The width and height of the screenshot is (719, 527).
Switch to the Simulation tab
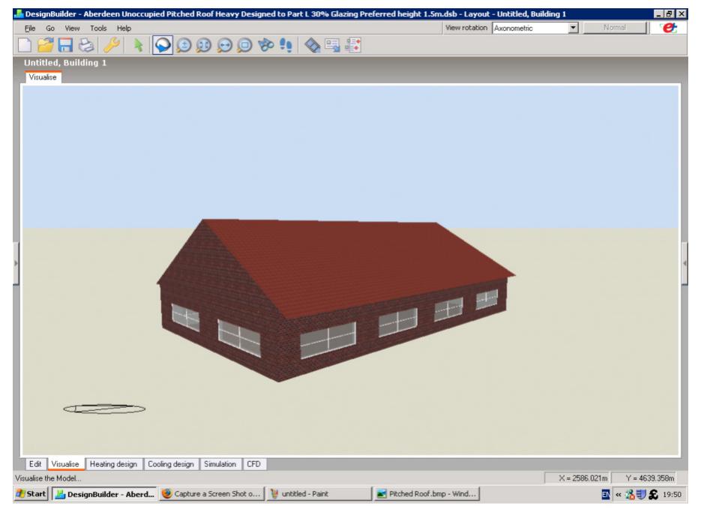[x=220, y=464]
